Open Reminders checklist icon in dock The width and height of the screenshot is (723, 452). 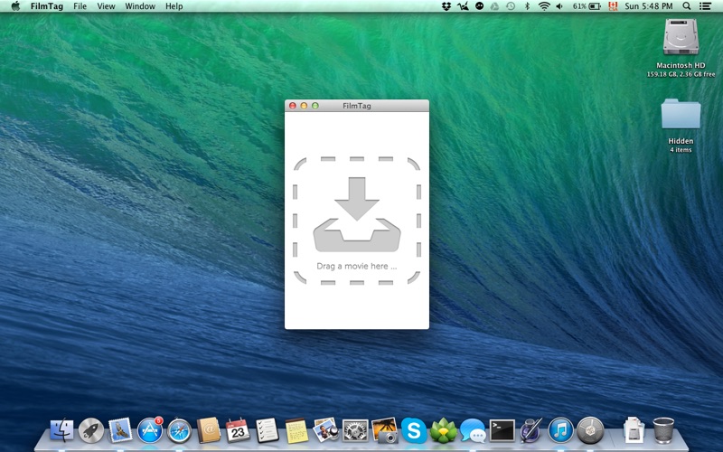[267, 430]
